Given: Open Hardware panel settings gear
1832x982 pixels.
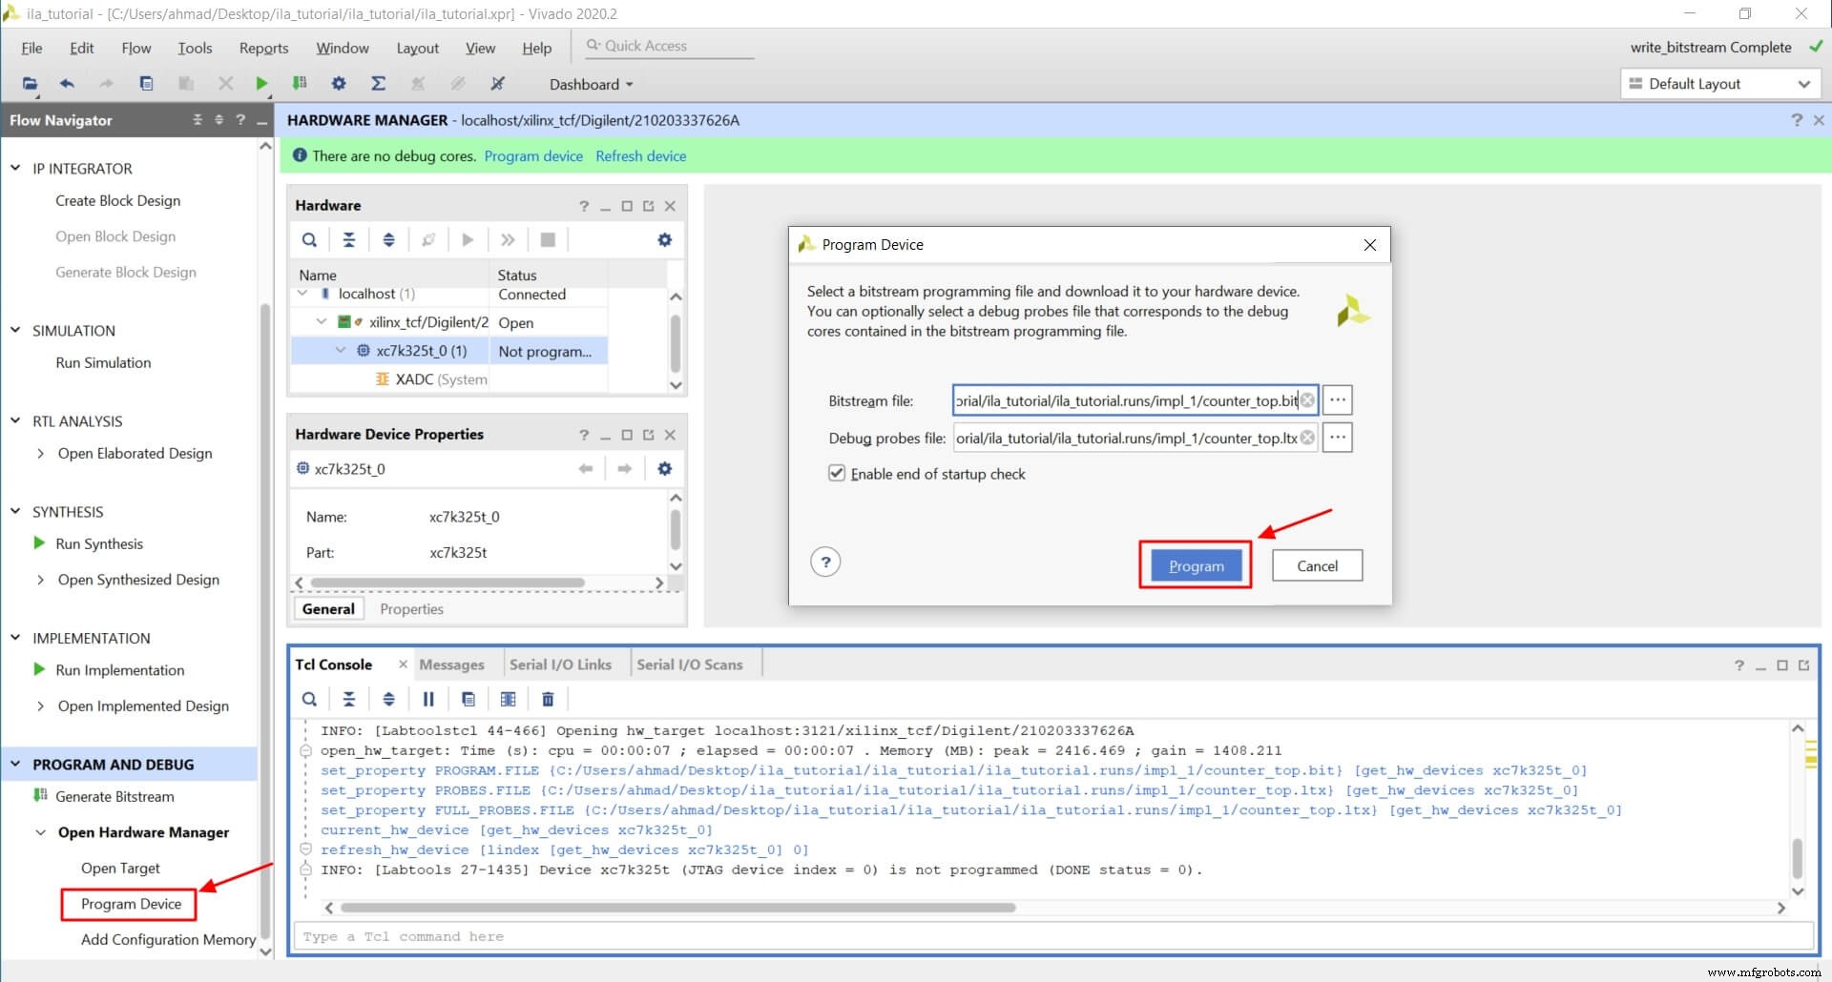Looking at the screenshot, I should (x=664, y=239).
